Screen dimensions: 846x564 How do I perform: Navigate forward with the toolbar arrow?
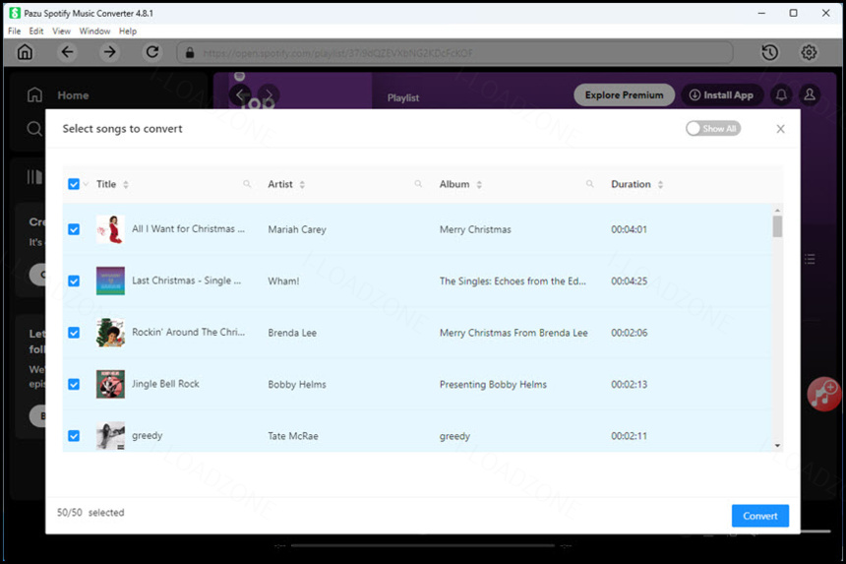109,52
